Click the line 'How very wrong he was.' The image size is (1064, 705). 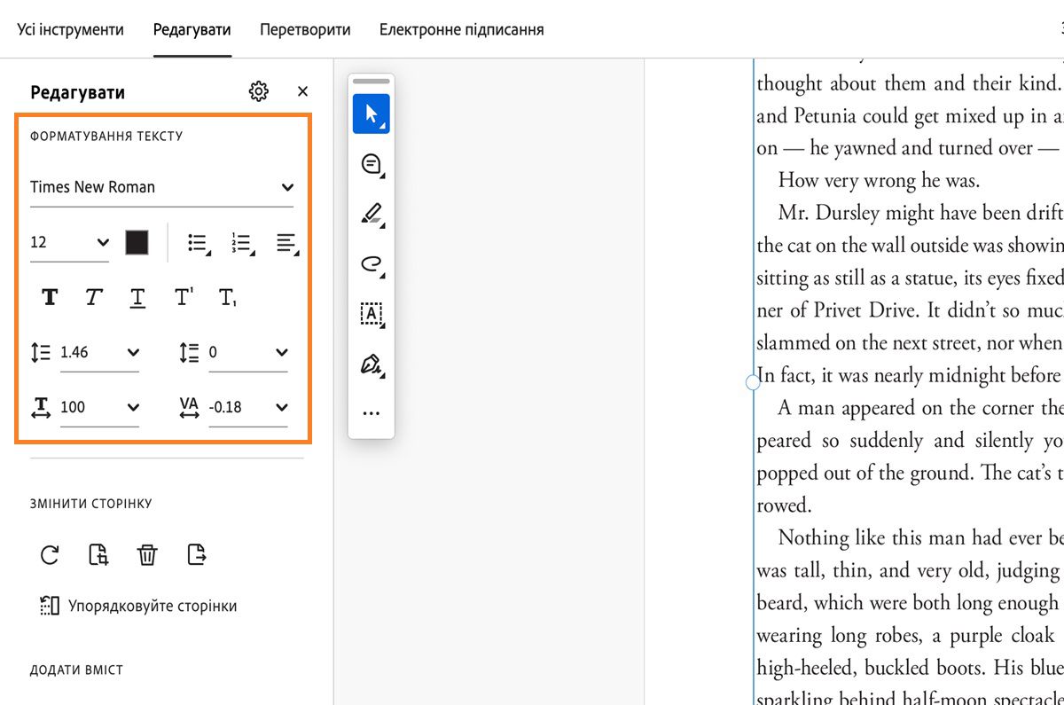(x=879, y=181)
